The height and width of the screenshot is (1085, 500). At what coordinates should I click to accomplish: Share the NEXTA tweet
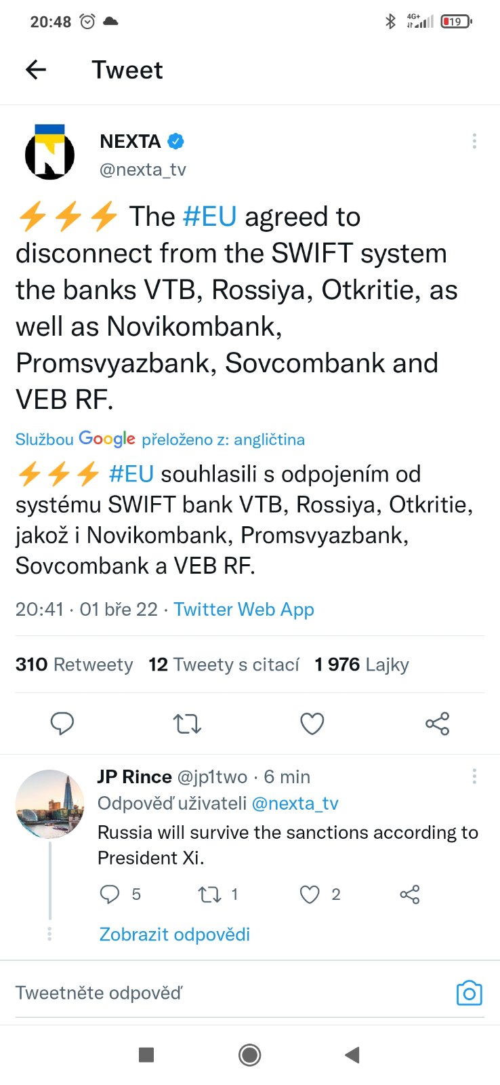point(437,724)
